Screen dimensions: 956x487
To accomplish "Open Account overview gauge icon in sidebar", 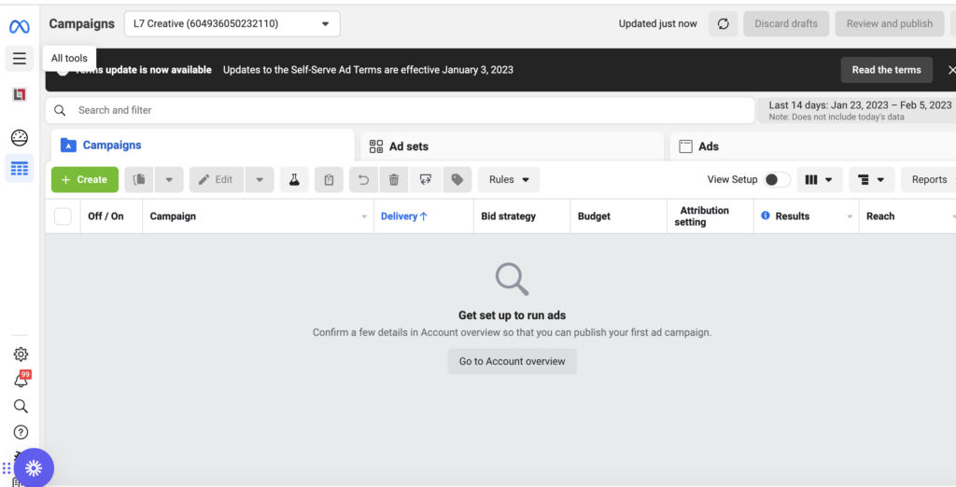I will click(20, 138).
